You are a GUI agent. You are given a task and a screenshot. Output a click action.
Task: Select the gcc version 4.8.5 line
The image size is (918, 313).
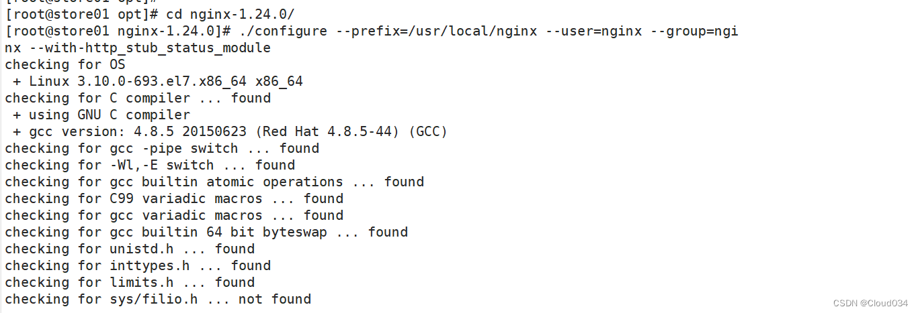pos(230,131)
